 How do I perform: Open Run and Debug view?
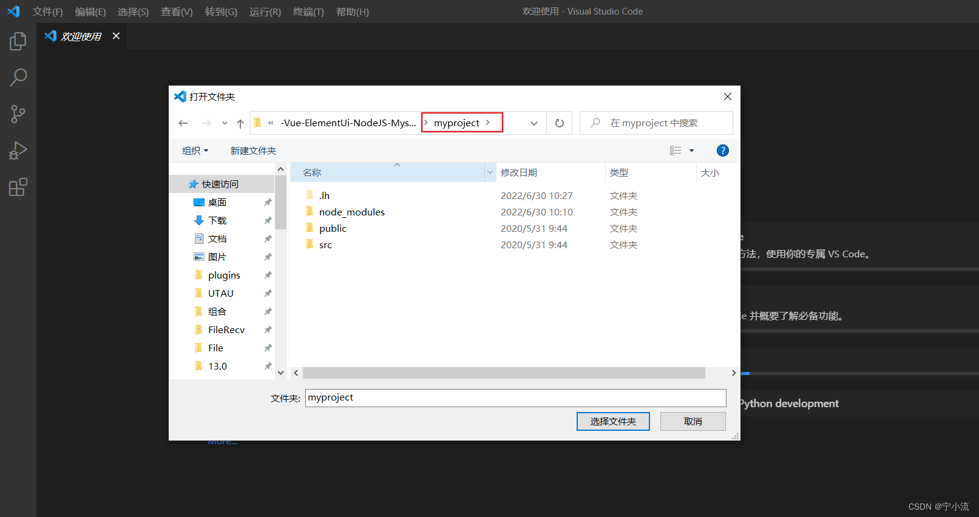coord(18,150)
